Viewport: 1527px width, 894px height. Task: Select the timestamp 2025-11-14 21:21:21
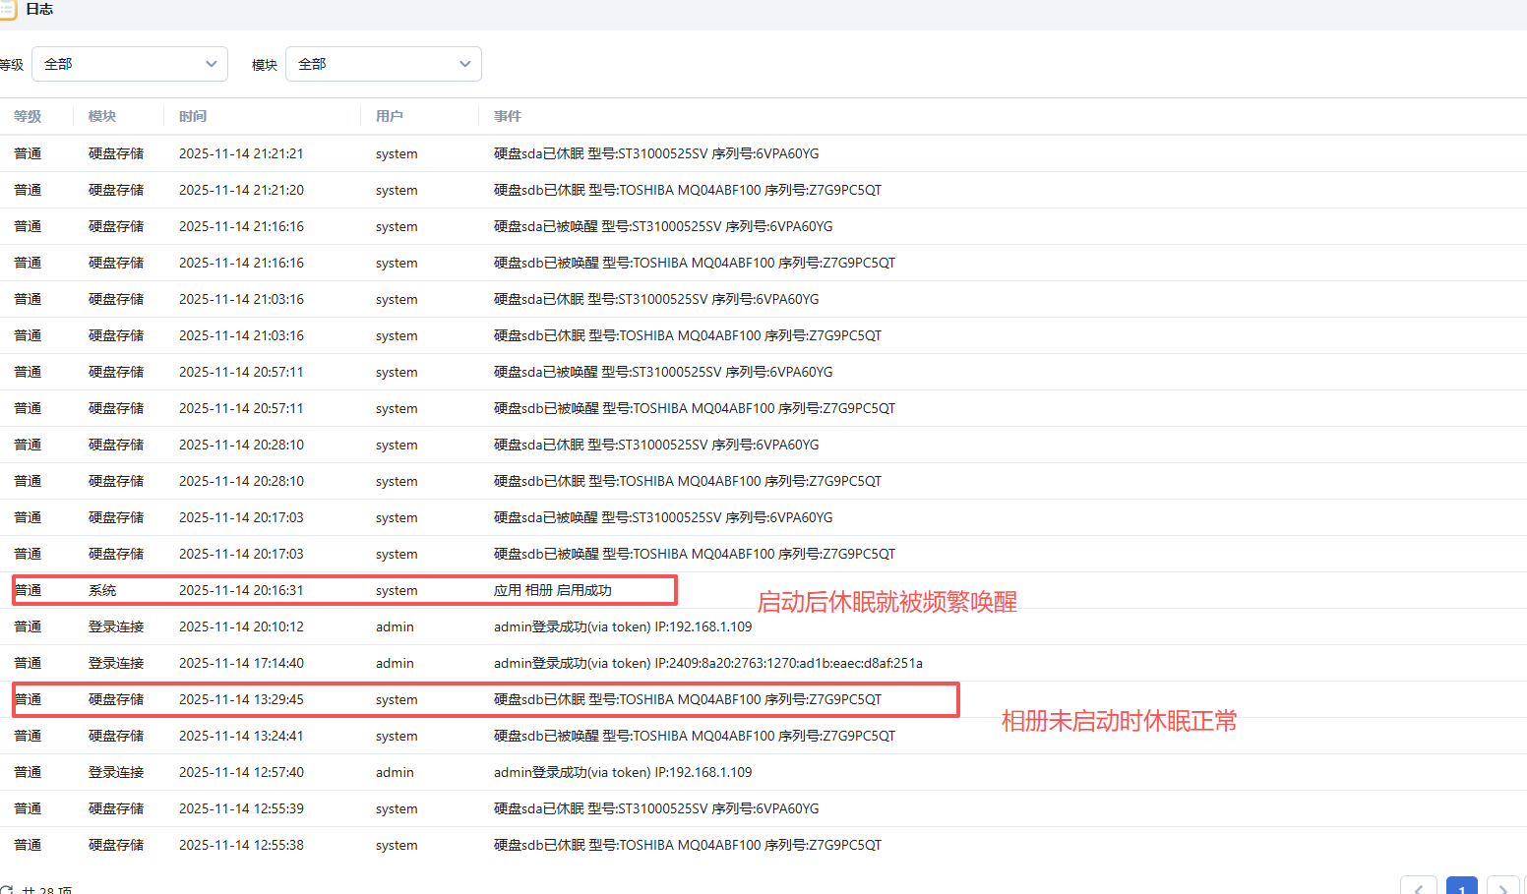click(241, 153)
